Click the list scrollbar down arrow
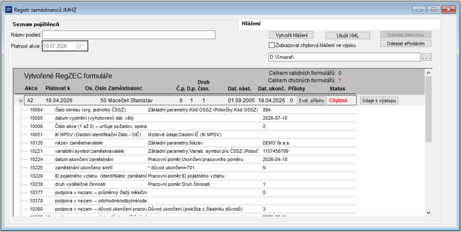The height and width of the screenshot is (232, 461). coord(428,212)
